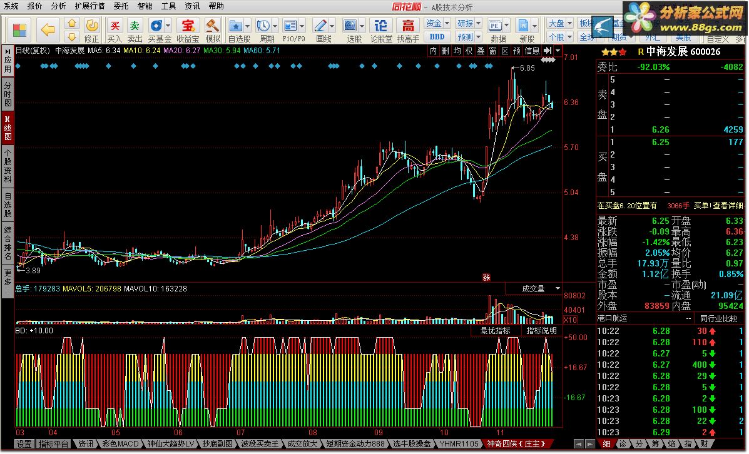
Task: Open the F10/F9 info icon
Action: coord(290,26)
